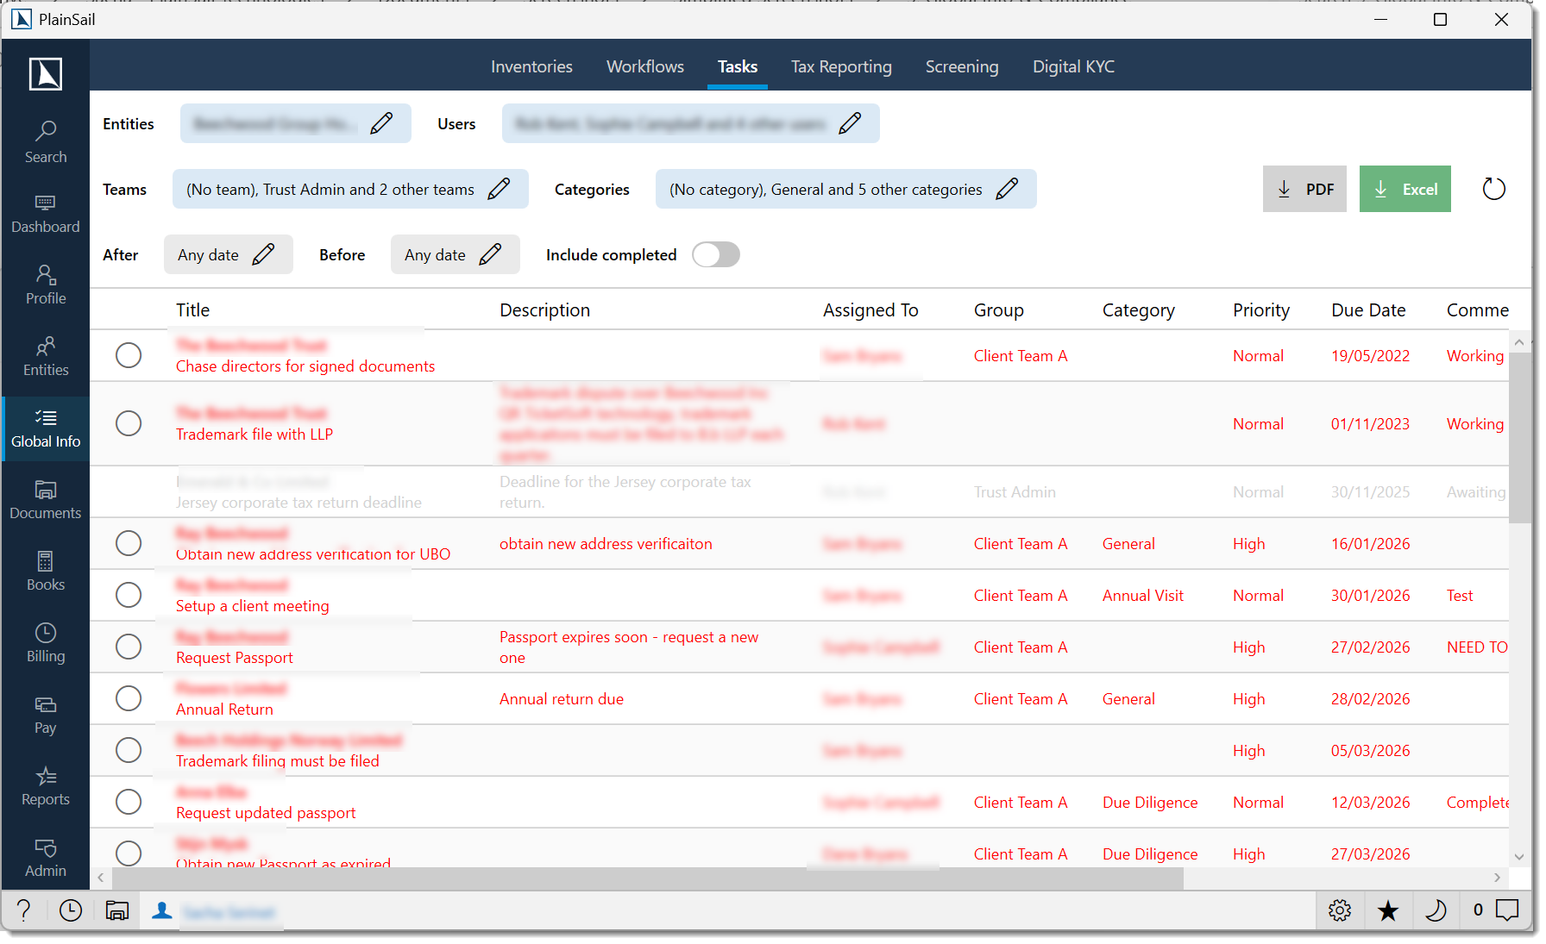Screen dimensions: 1546x944
Task: Select the 'Setup a client meeting' task circle
Action: click(129, 595)
